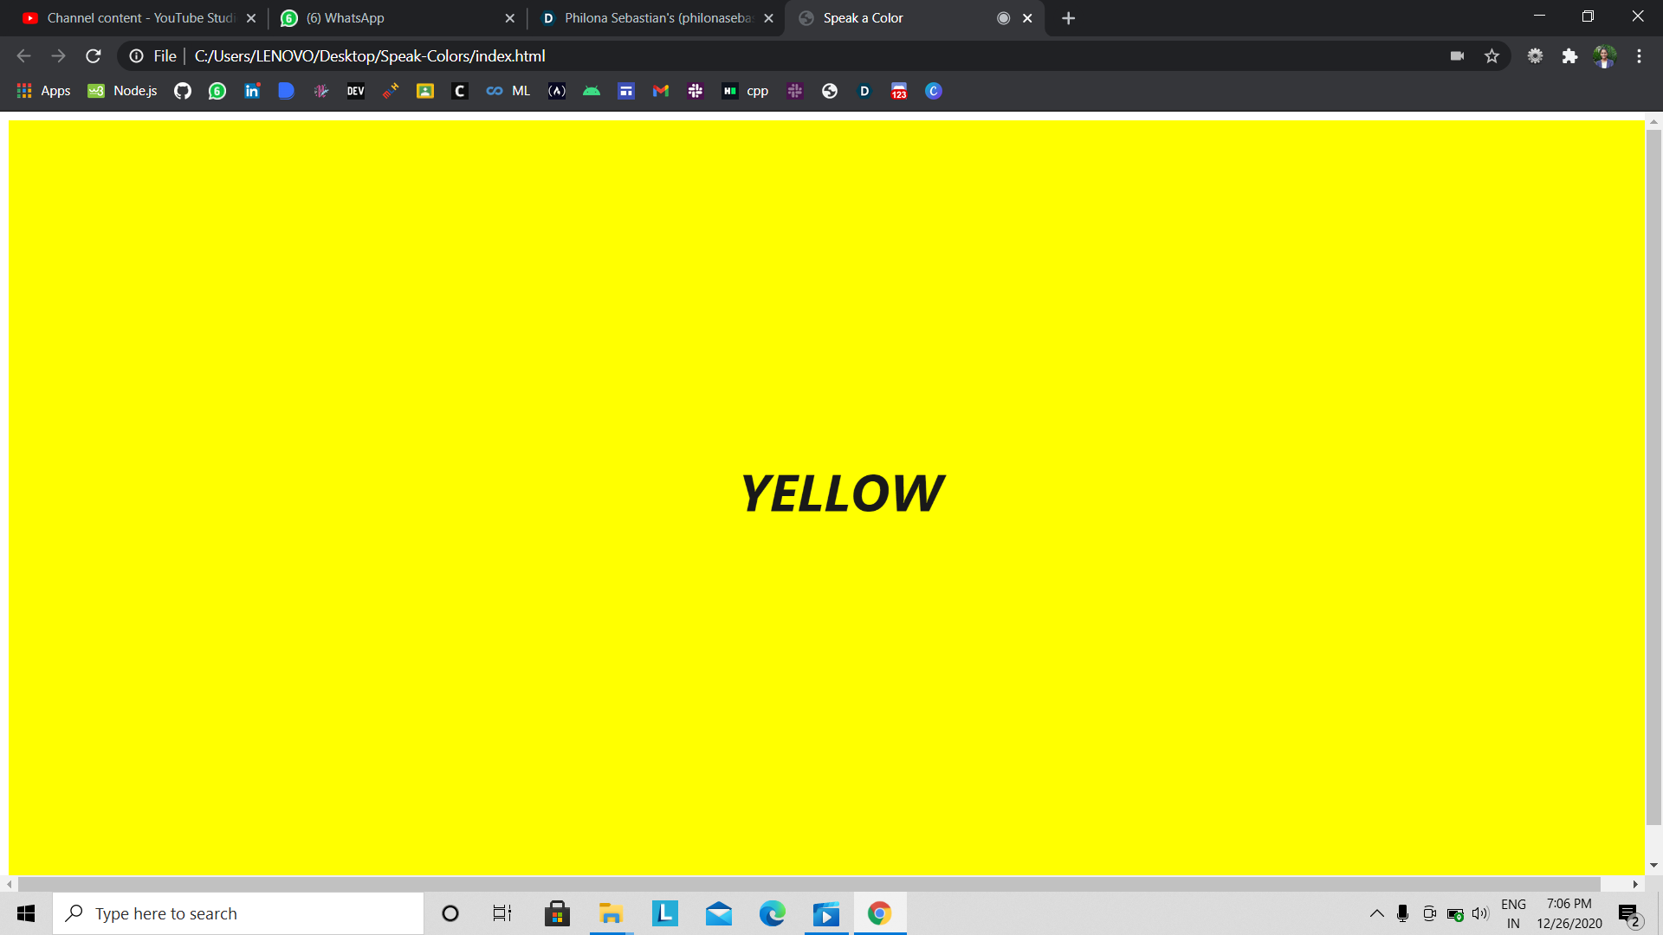Click the tab recording indicator on Speak a Color tab
Screen dimensions: 1663x935
1003,18
